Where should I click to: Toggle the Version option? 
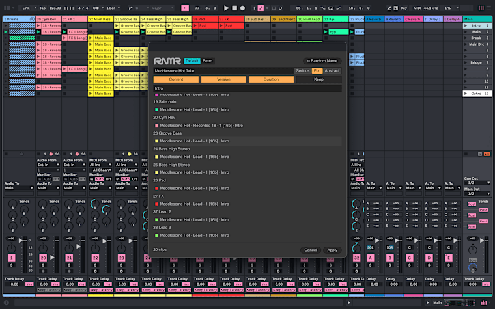tap(223, 79)
